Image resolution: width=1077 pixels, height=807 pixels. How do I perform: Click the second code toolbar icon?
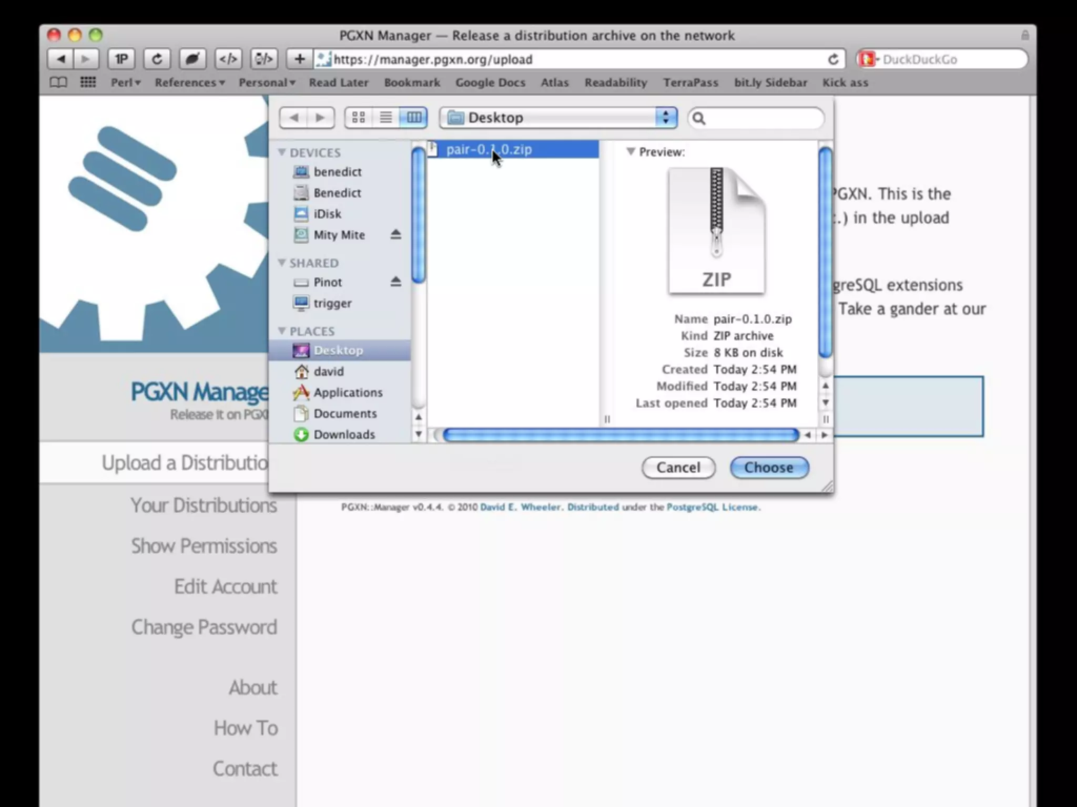264,59
